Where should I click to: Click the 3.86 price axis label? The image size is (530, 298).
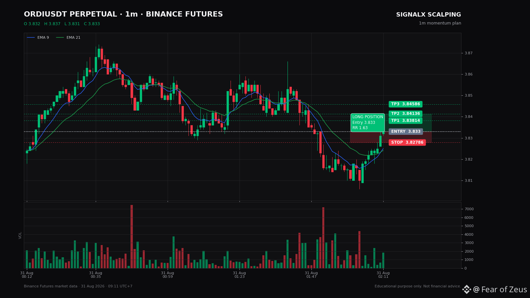point(468,74)
